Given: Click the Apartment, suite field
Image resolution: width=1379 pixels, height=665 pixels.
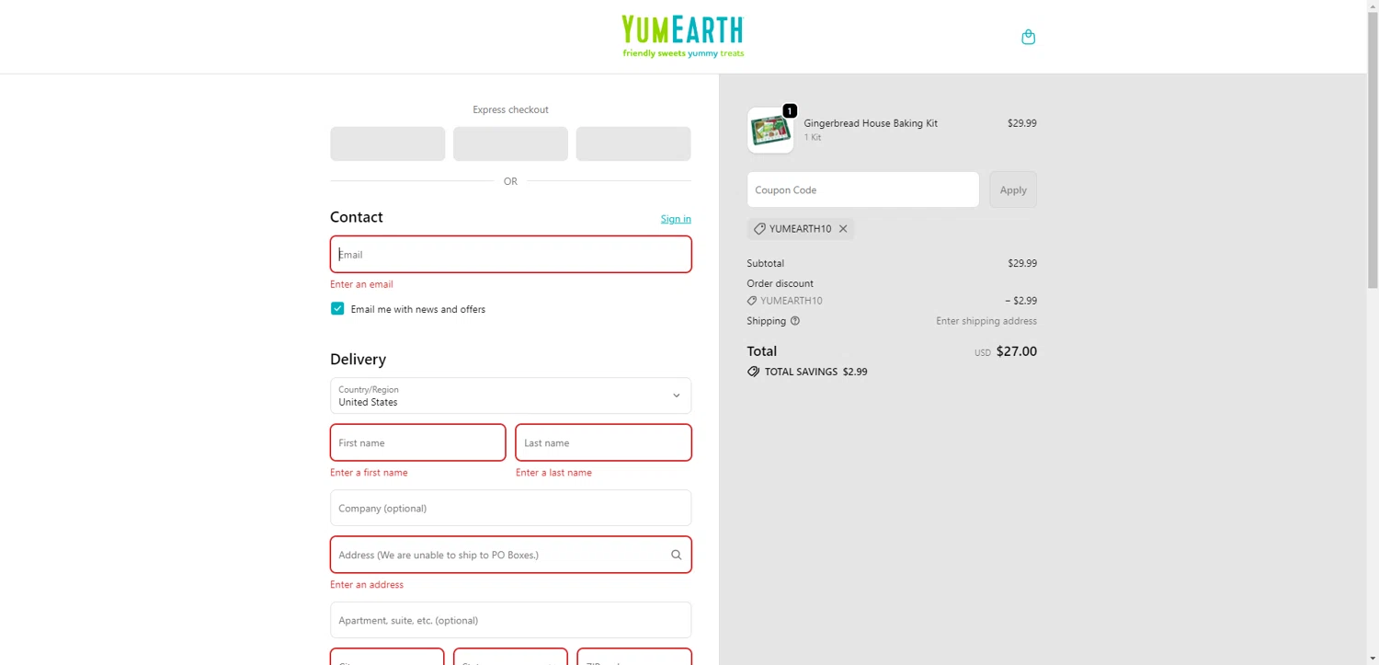Looking at the screenshot, I should pyautogui.click(x=510, y=620).
